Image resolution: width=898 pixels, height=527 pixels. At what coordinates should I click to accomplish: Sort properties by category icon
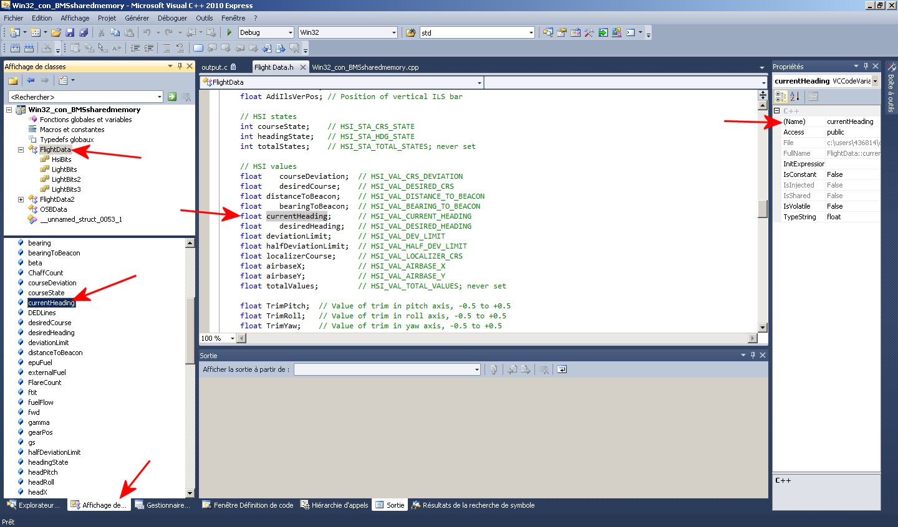pyautogui.click(x=781, y=96)
